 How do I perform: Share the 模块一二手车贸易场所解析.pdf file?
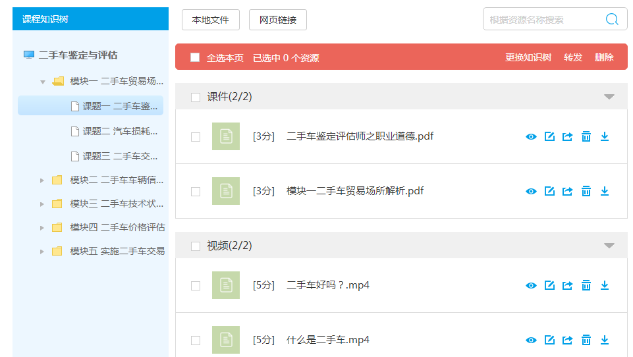(567, 192)
